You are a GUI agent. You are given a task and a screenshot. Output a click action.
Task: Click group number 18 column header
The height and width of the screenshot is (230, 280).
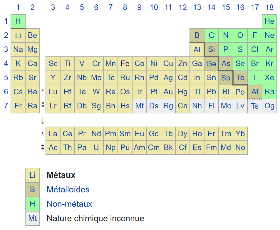[269, 7]
